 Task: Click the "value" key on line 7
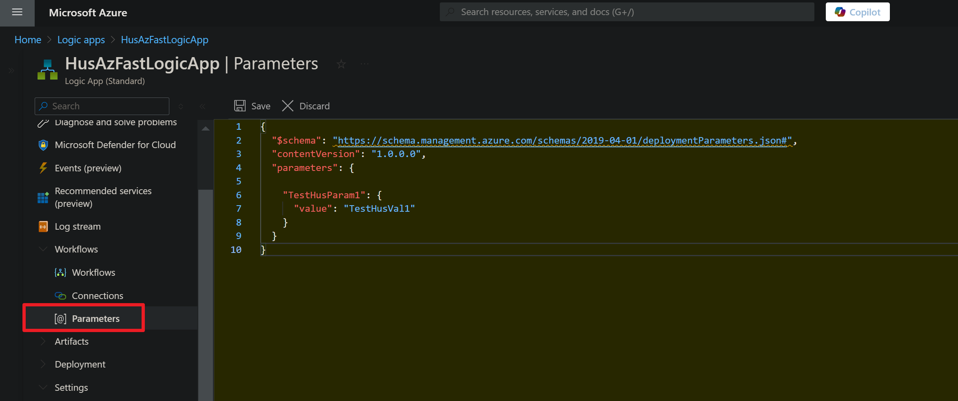pyautogui.click(x=313, y=208)
